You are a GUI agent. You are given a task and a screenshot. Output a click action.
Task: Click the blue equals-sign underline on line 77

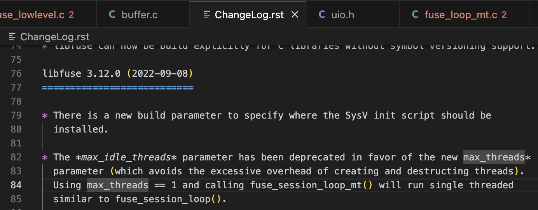pos(117,88)
